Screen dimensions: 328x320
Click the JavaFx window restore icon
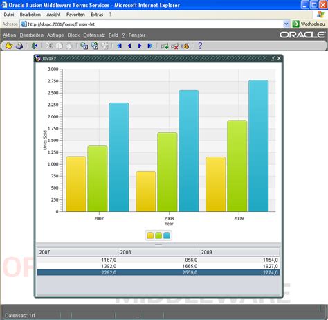tap(273, 58)
